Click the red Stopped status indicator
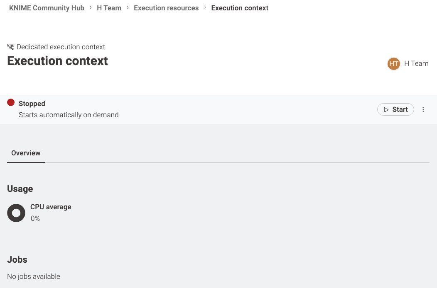This screenshot has height=288, width=437. [11, 103]
